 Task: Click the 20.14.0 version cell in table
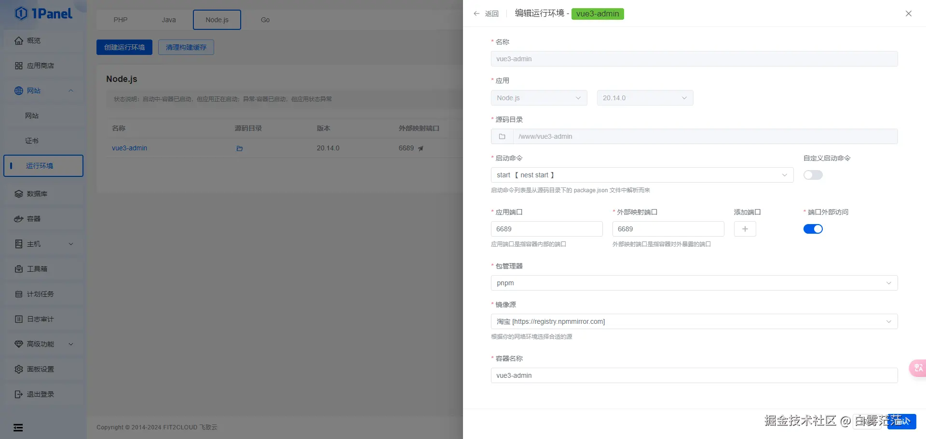click(328, 148)
